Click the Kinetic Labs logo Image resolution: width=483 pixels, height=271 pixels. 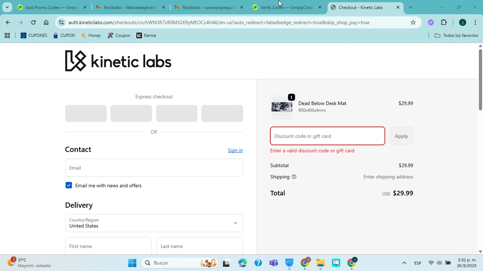(x=118, y=61)
